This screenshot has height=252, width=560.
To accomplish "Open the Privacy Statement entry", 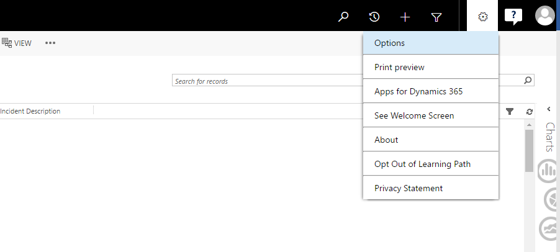I will coord(431,188).
